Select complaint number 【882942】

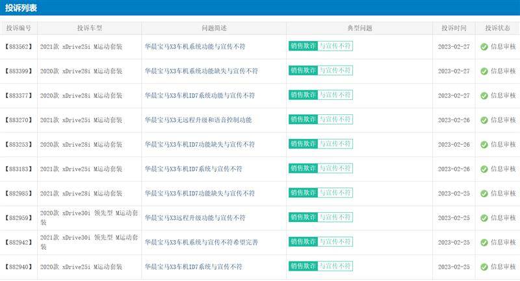pos(19,243)
